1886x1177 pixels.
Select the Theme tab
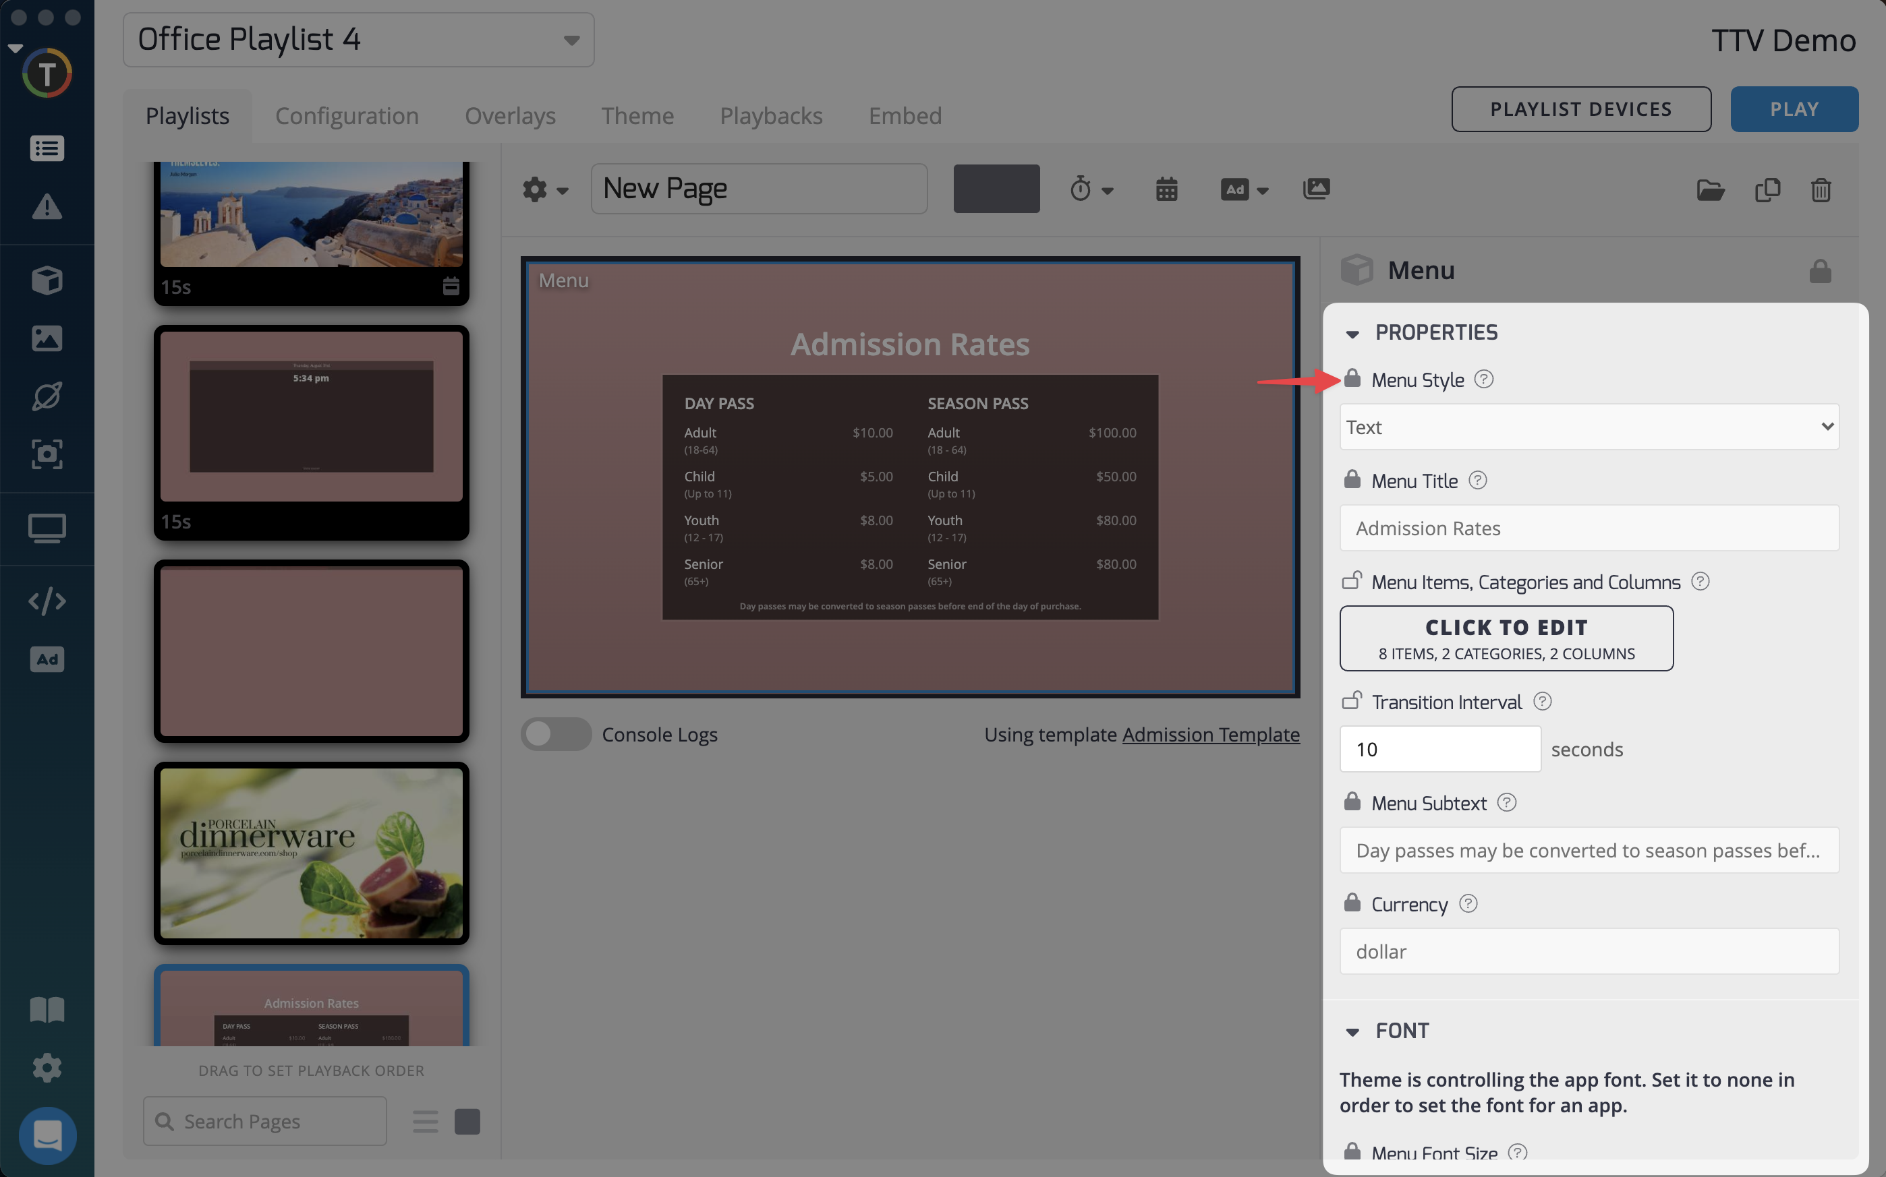pos(636,114)
